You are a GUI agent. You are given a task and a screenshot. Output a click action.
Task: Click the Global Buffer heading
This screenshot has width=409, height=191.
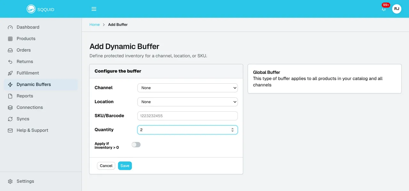coord(266,72)
